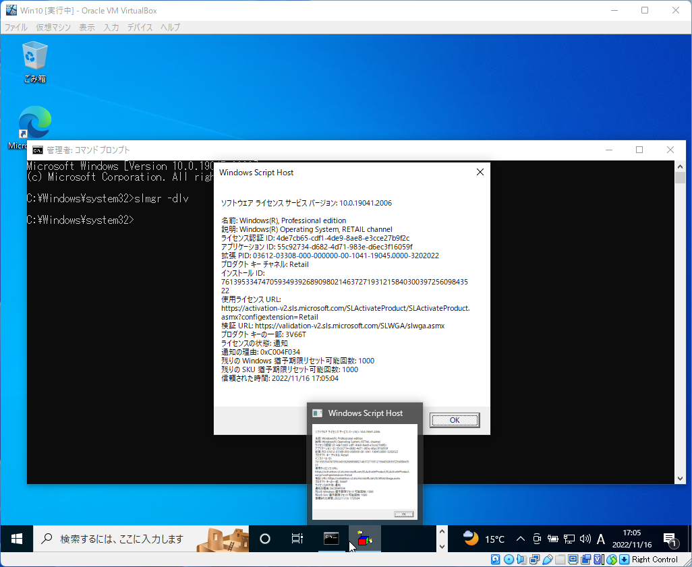The height and width of the screenshot is (567, 692).
Task: Click the Windows Script Host taskbar button
Action: point(365,539)
